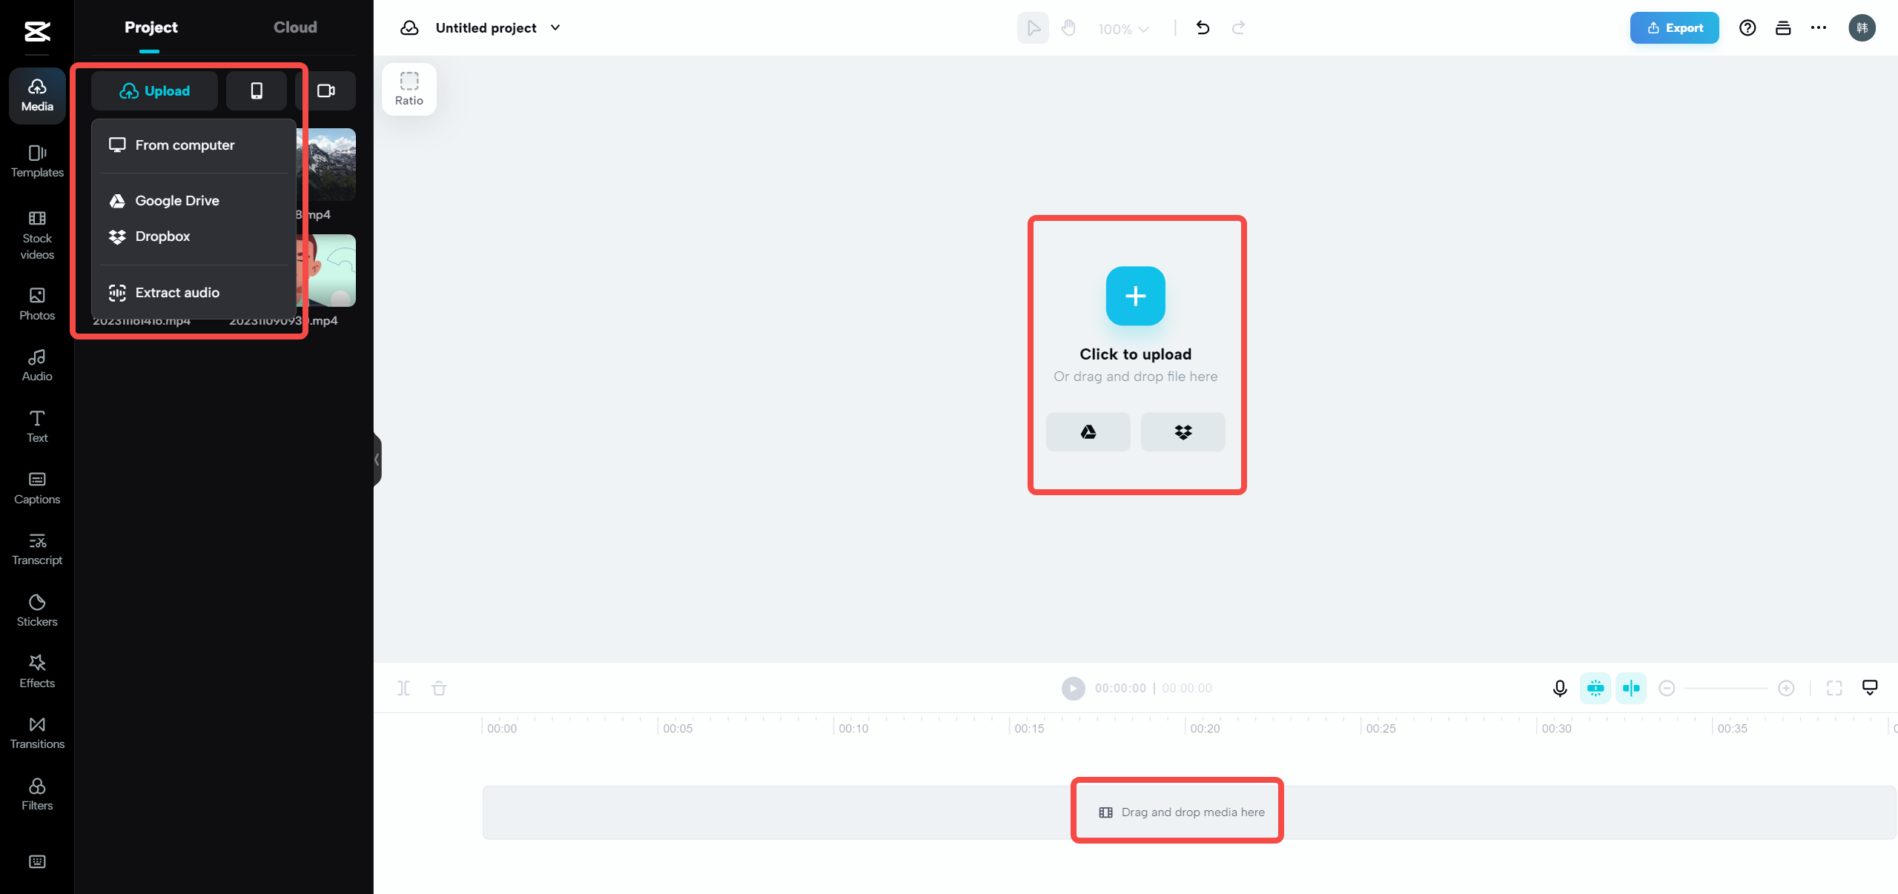The width and height of the screenshot is (1898, 894).
Task: Click the voiceover microphone icon in timeline
Action: [1559, 688]
